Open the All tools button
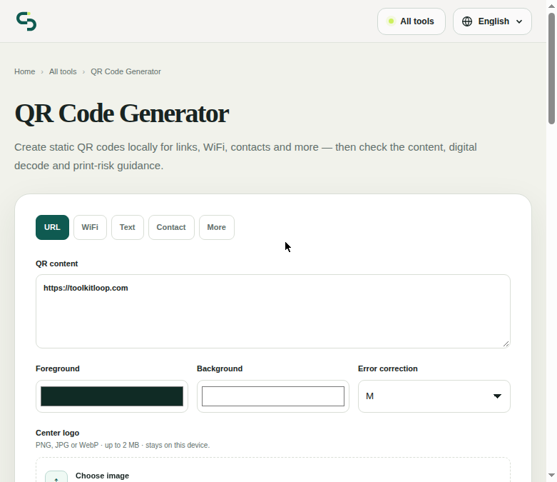Viewport: 557px width, 482px height. point(412,21)
